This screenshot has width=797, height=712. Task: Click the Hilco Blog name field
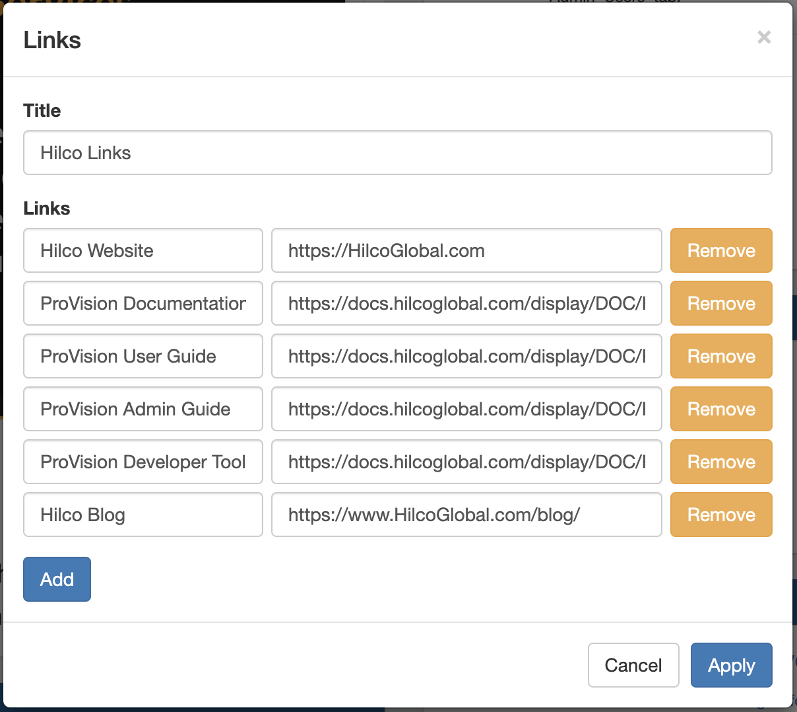pyautogui.click(x=143, y=515)
